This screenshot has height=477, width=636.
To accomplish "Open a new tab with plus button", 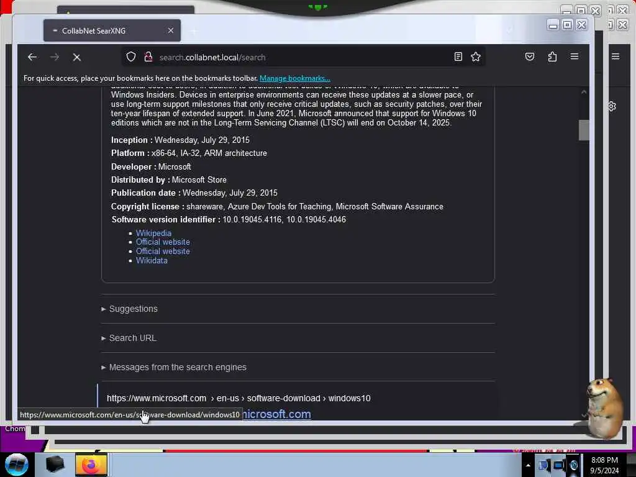I will (x=194, y=31).
